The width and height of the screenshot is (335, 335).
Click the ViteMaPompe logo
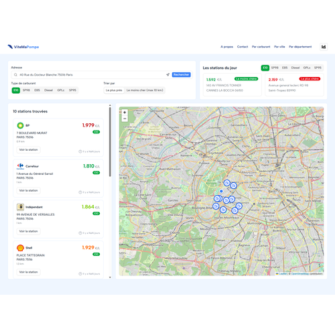pyautogui.click(x=23, y=47)
